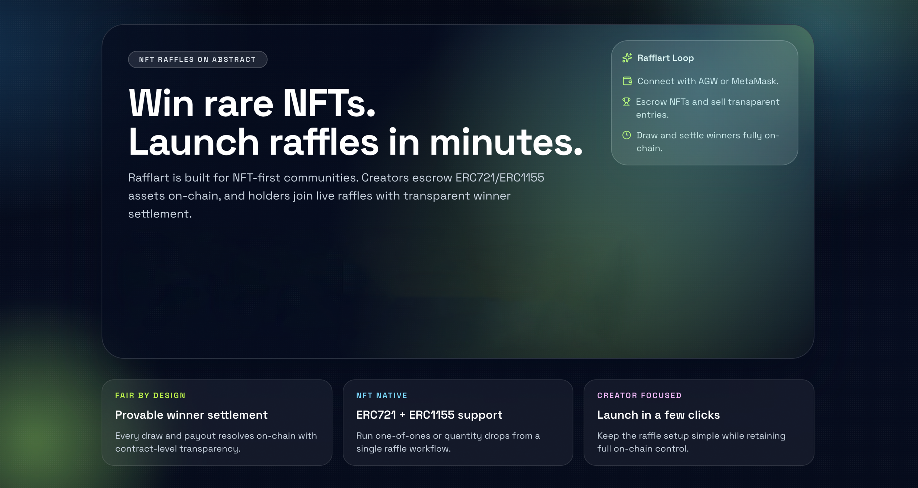Select the Escrow NFTs step in Rafflart Loop
Image resolution: width=918 pixels, height=488 pixels.
[x=707, y=108]
